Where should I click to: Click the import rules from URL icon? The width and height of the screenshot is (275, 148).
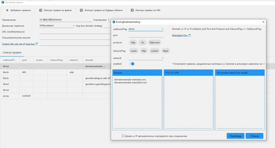132,10
